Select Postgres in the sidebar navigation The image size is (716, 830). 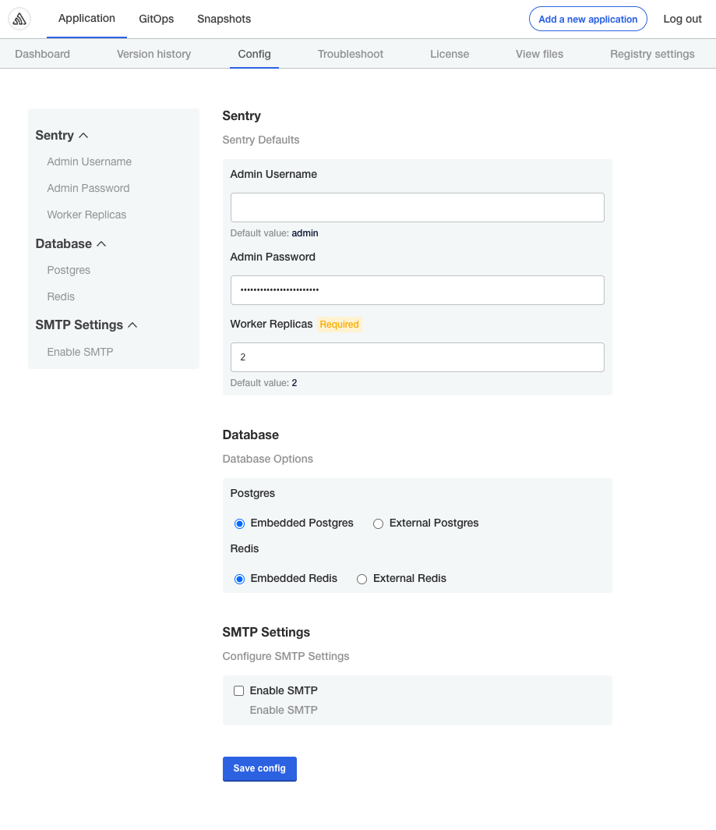[69, 270]
